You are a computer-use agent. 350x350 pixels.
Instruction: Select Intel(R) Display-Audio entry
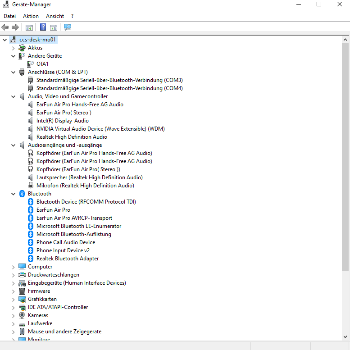pos(63,121)
